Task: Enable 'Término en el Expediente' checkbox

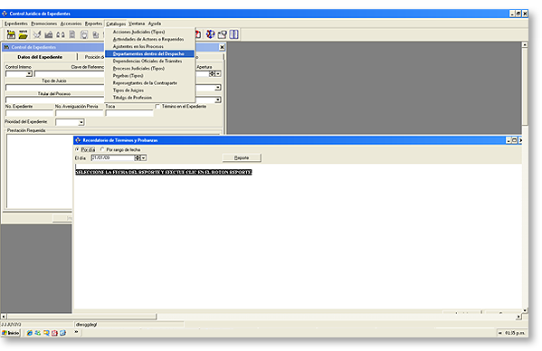Action: tap(157, 107)
